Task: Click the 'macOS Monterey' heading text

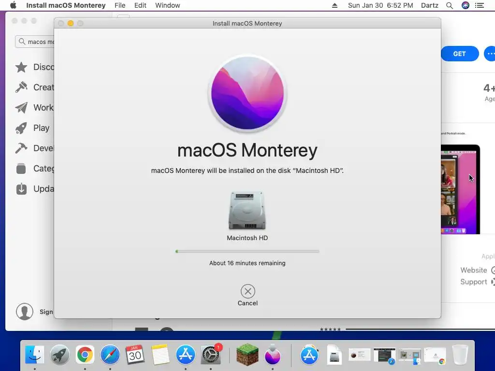Action: point(247,151)
